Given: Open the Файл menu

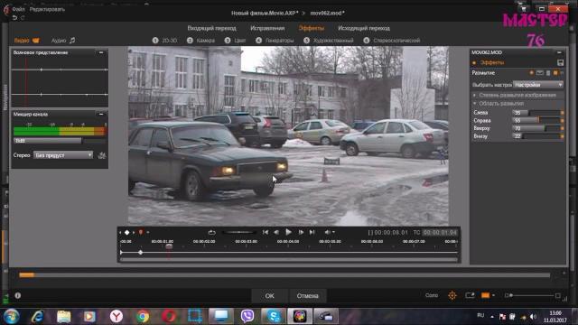Looking at the screenshot, I should pyautogui.click(x=18, y=9).
